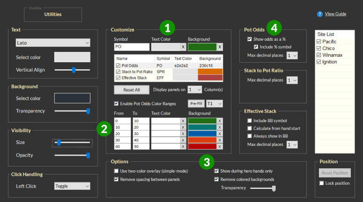
Task: Open Effective Stack Max decimal places dropdown
Action: [292, 144]
